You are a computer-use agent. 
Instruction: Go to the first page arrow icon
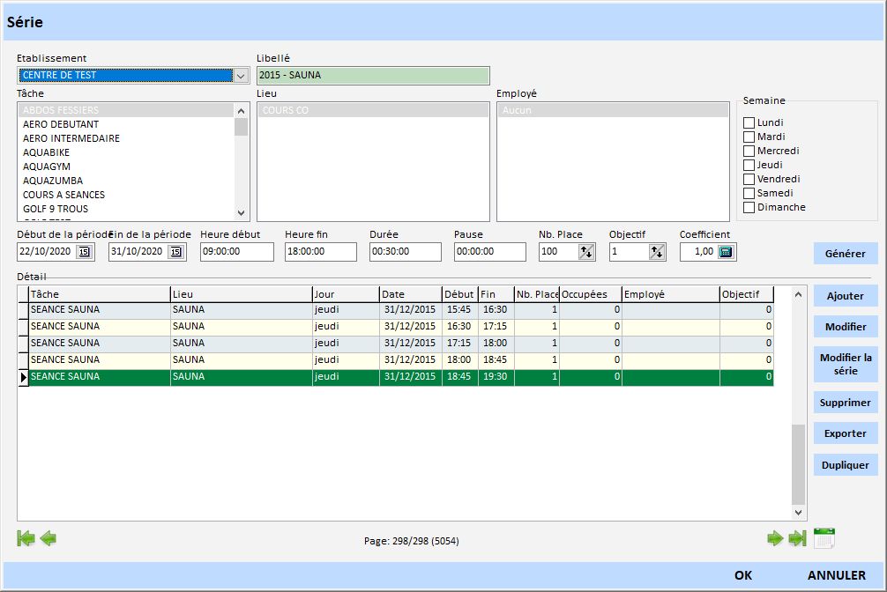[26, 538]
